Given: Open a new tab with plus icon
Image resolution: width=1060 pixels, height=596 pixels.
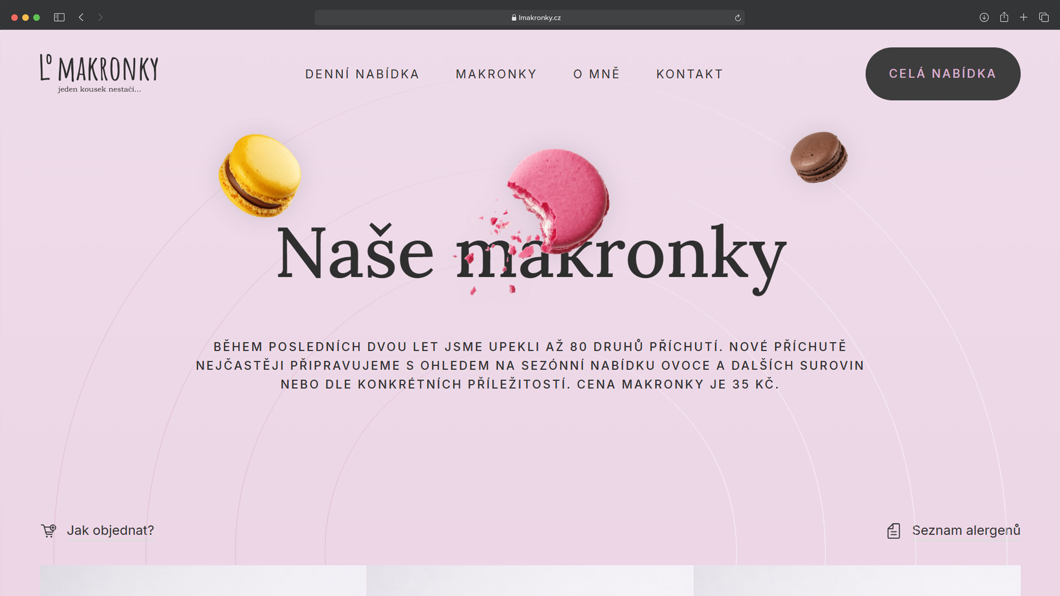Looking at the screenshot, I should coord(1024,17).
